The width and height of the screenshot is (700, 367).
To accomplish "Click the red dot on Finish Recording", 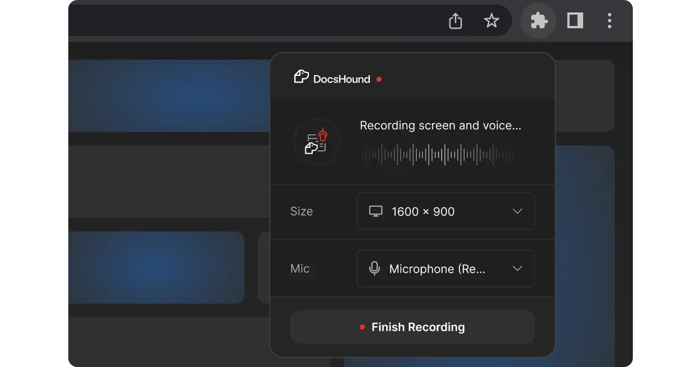I will [x=362, y=327].
